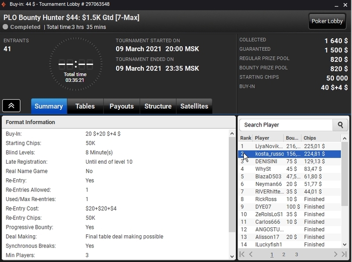Open player list page 2
Screen dimensions: 352x262
(284, 254)
